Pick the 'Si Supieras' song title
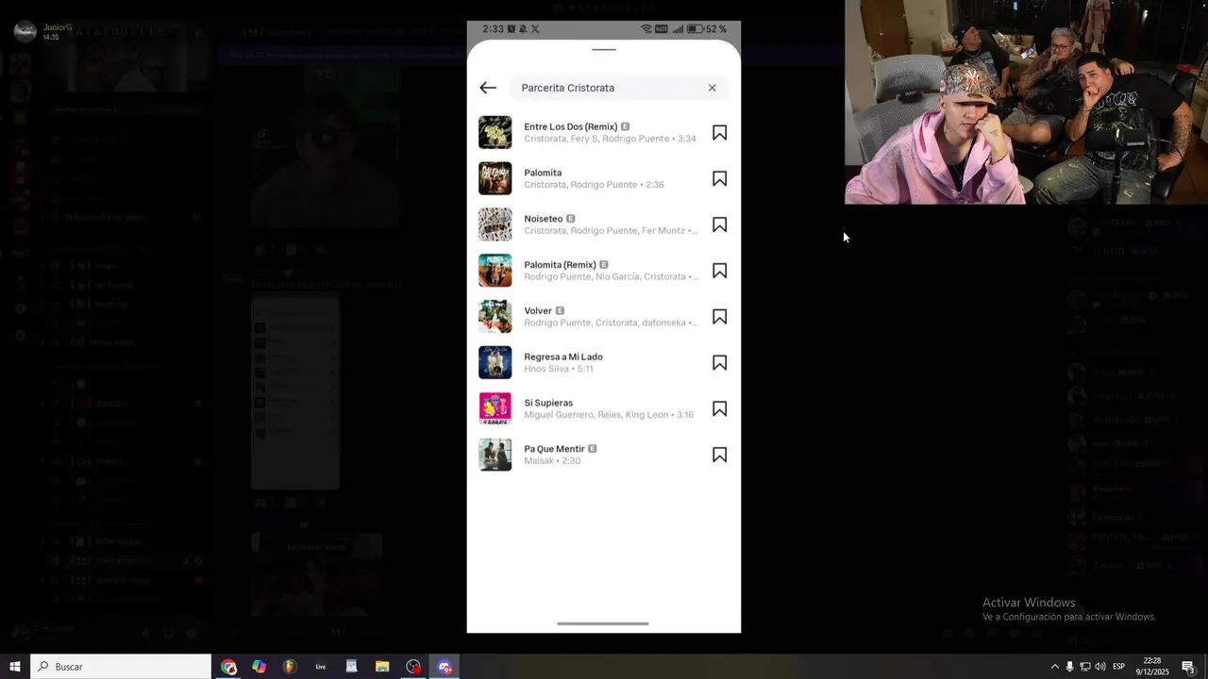This screenshot has height=679, width=1208. (x=548, y=403)
